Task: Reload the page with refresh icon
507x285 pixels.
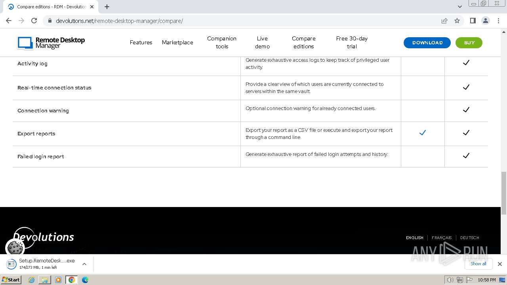Action: point(34,21)
